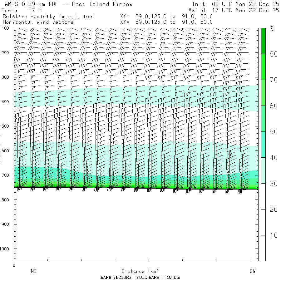Image resolution: width=281 pixels, height=281 pixels.
Task: Click the 1000 pressure axis tick label
Action: pos(6,249)
